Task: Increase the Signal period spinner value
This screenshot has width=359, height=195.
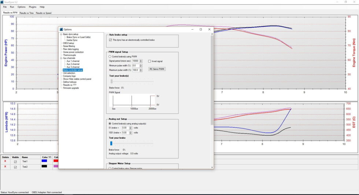Action: (x=141, y=60)
